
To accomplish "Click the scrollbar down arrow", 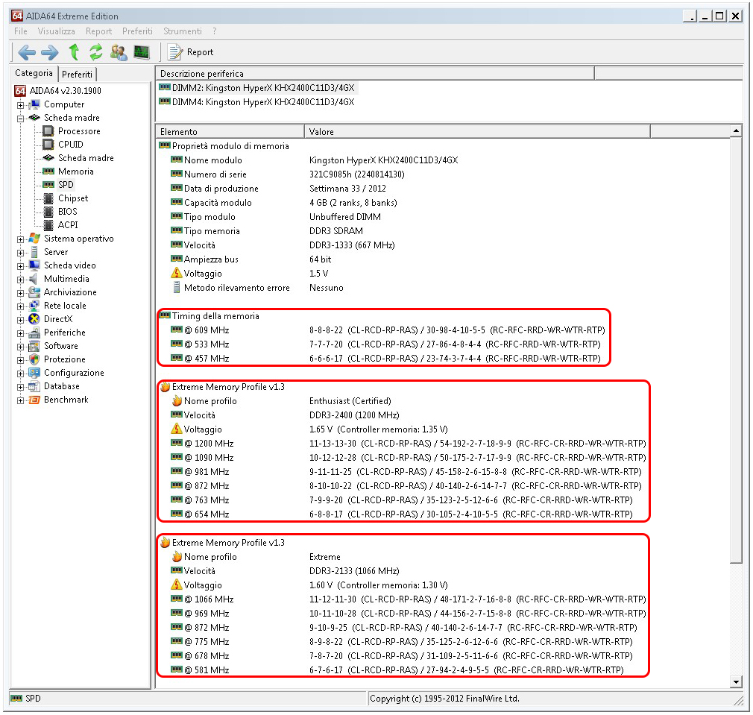I will tap(736, 682).
